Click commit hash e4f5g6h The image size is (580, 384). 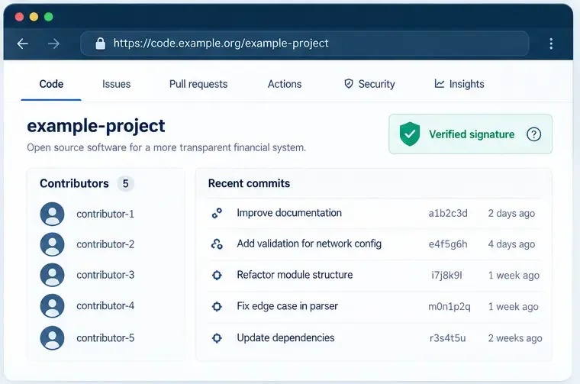pos(448,244)
